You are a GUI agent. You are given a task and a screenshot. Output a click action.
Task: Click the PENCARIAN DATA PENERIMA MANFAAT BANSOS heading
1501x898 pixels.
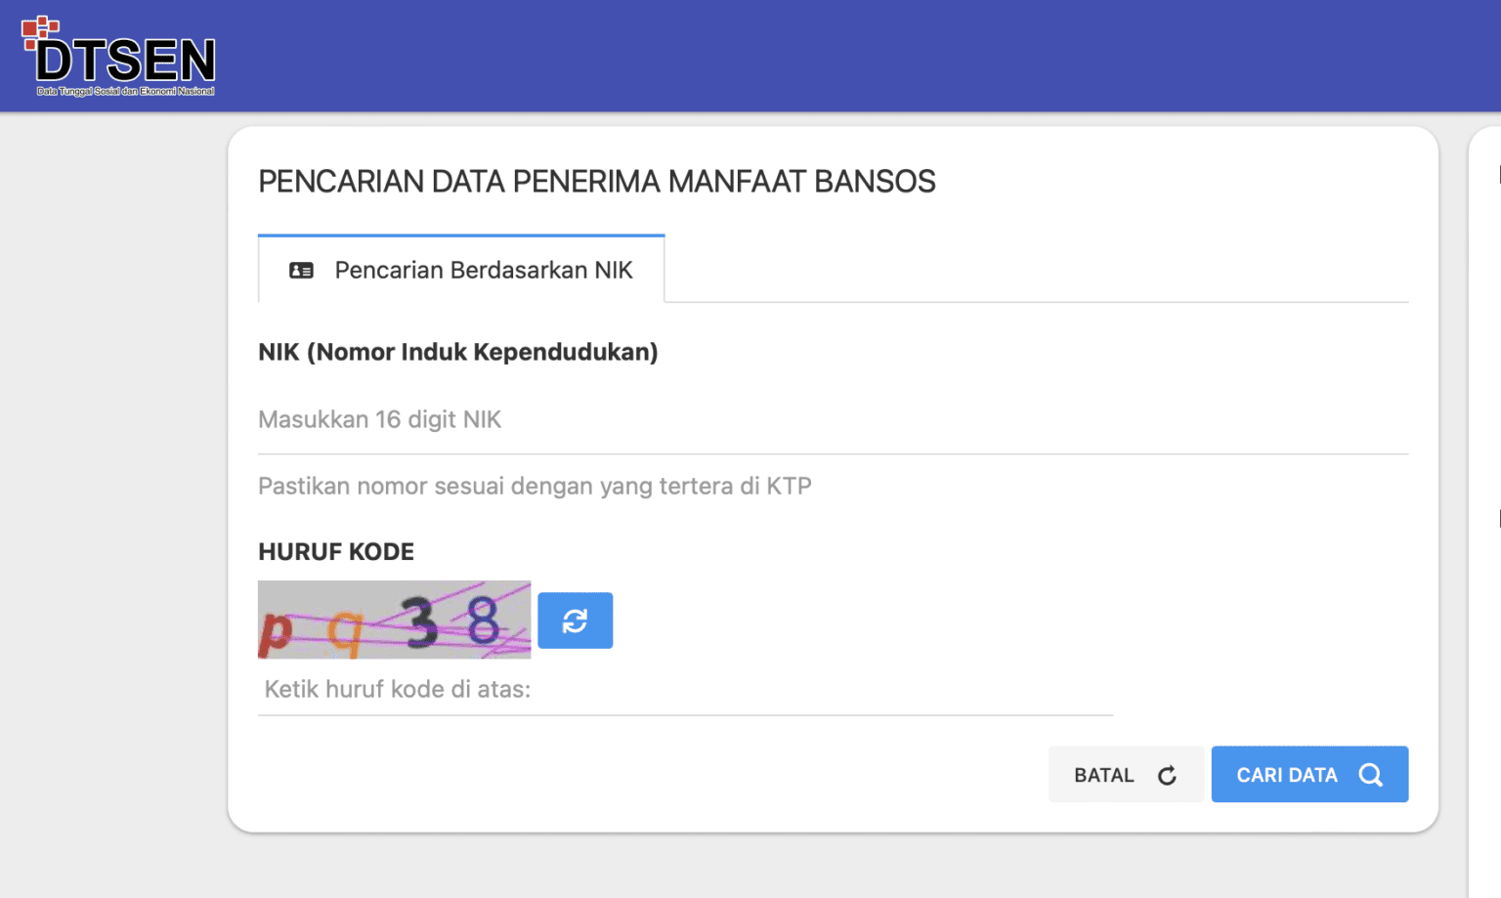(596, 182)
